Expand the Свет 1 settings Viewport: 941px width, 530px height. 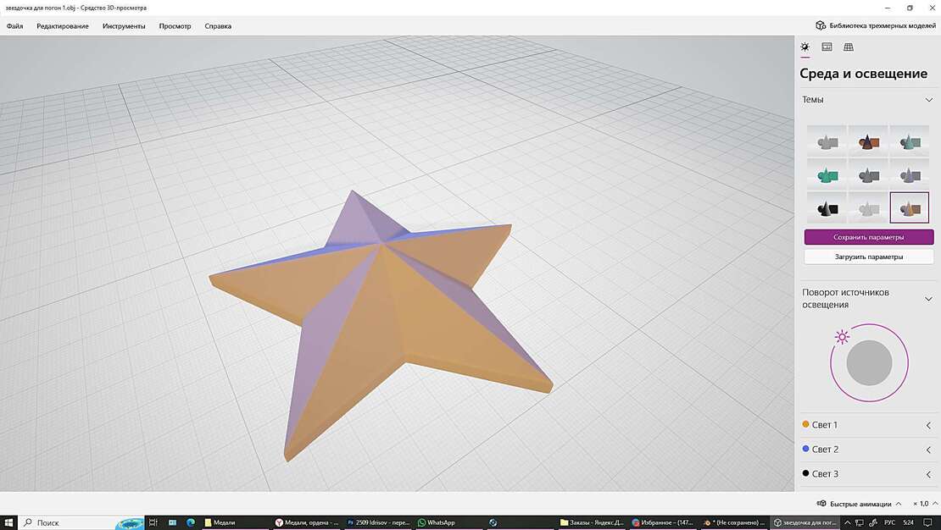point(929,425)
